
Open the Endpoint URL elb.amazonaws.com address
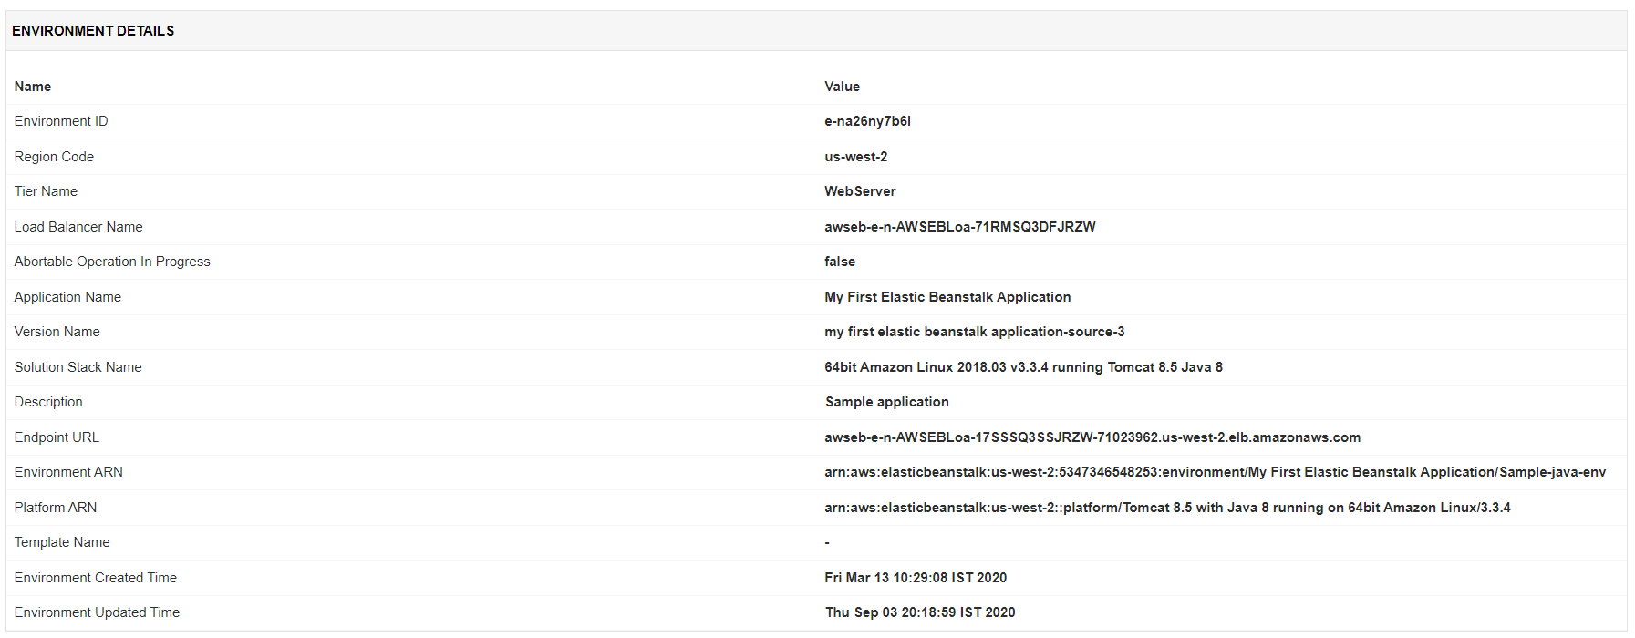click(x=1092, y=437)
